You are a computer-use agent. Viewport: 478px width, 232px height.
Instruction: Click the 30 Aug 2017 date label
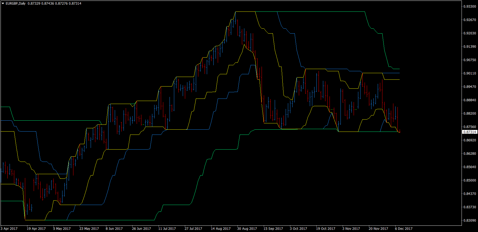(247, 229)
